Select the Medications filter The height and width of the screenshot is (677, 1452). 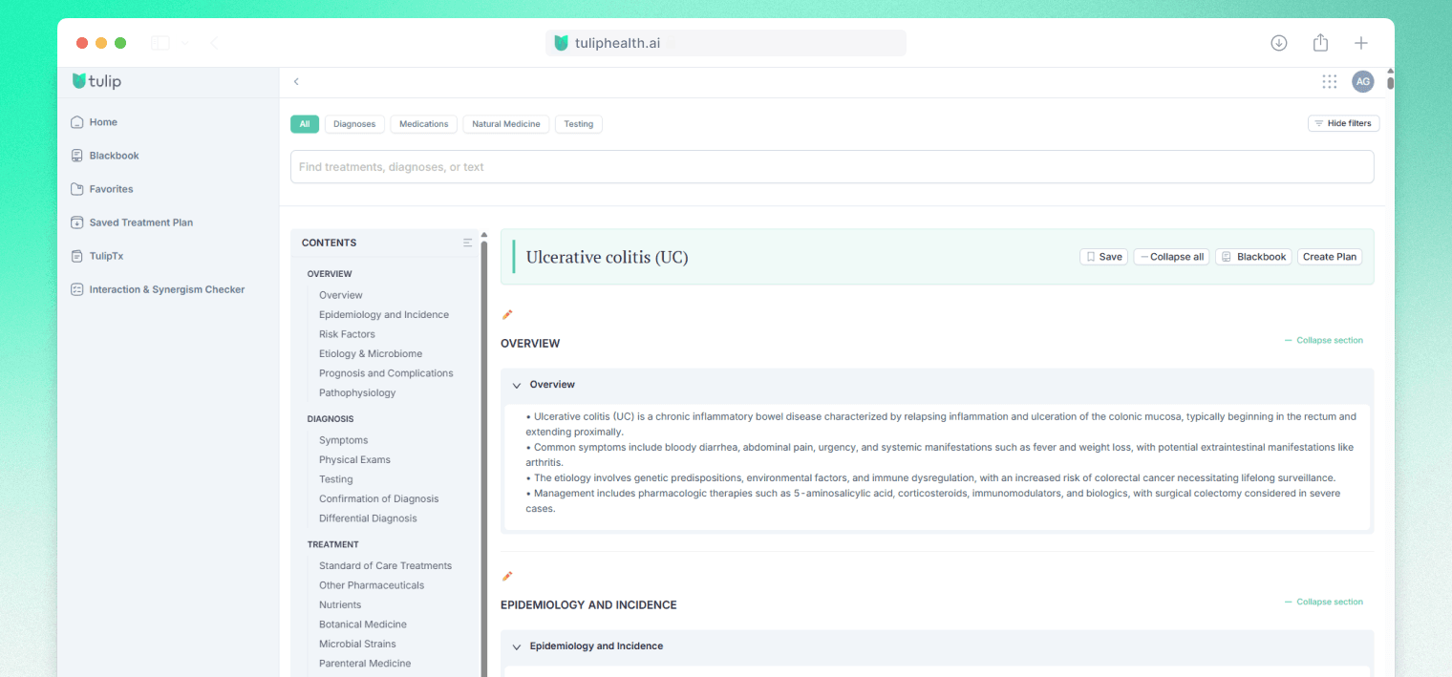pos(423,124)
